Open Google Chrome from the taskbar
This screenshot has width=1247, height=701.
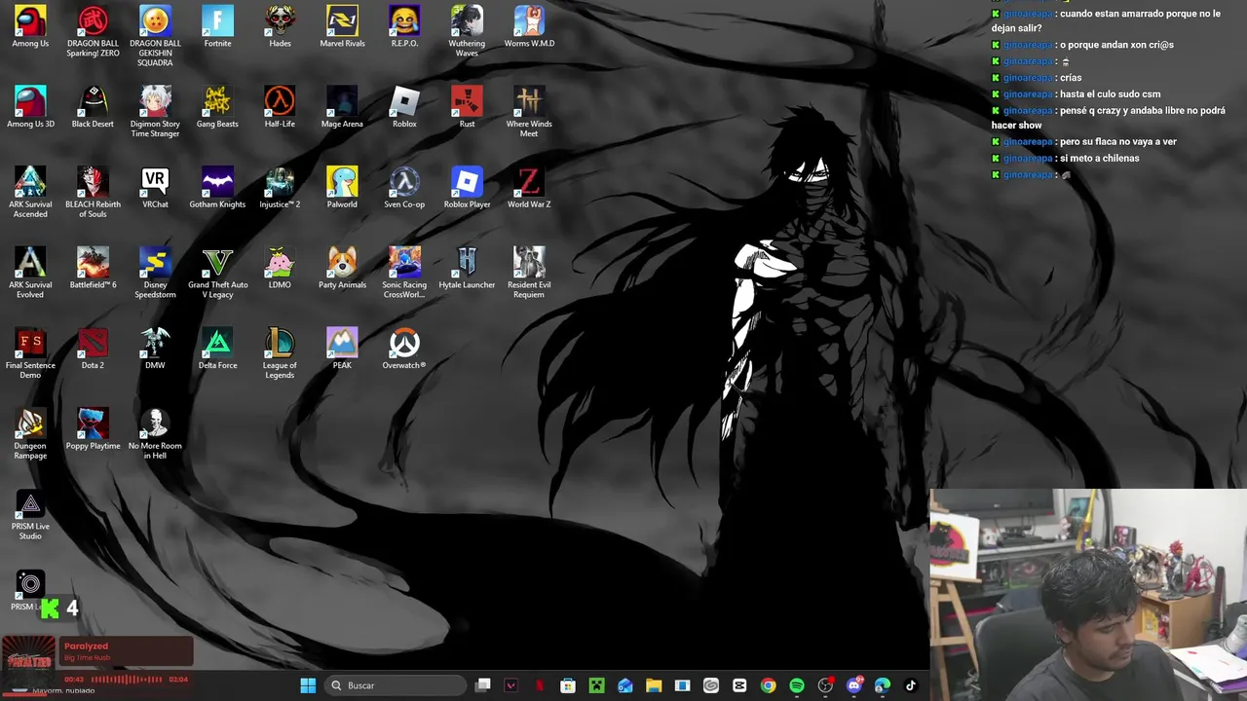pyautogui.click(x=768, y=685)
